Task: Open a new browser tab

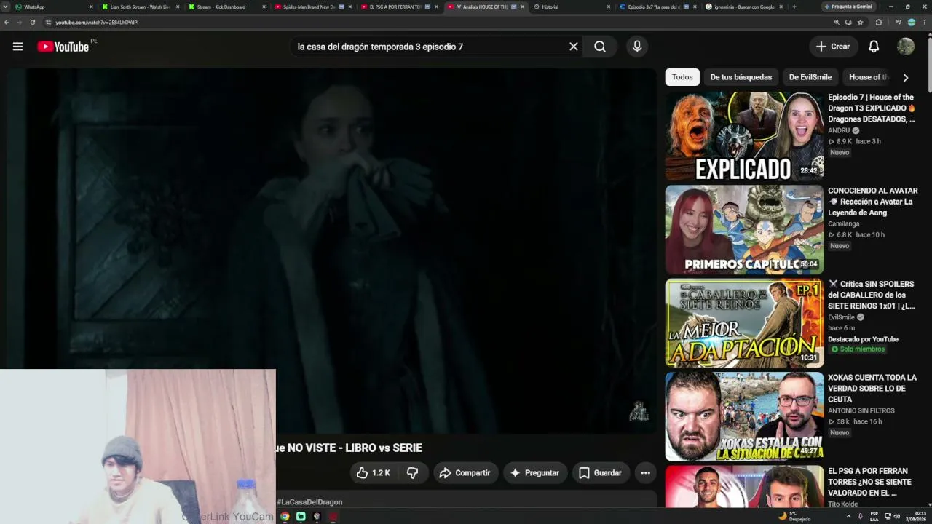Action: (794, 7)
